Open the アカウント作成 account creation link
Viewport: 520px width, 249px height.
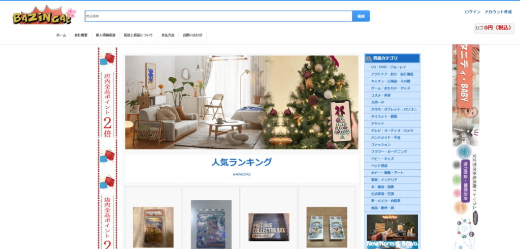[498, 12]
